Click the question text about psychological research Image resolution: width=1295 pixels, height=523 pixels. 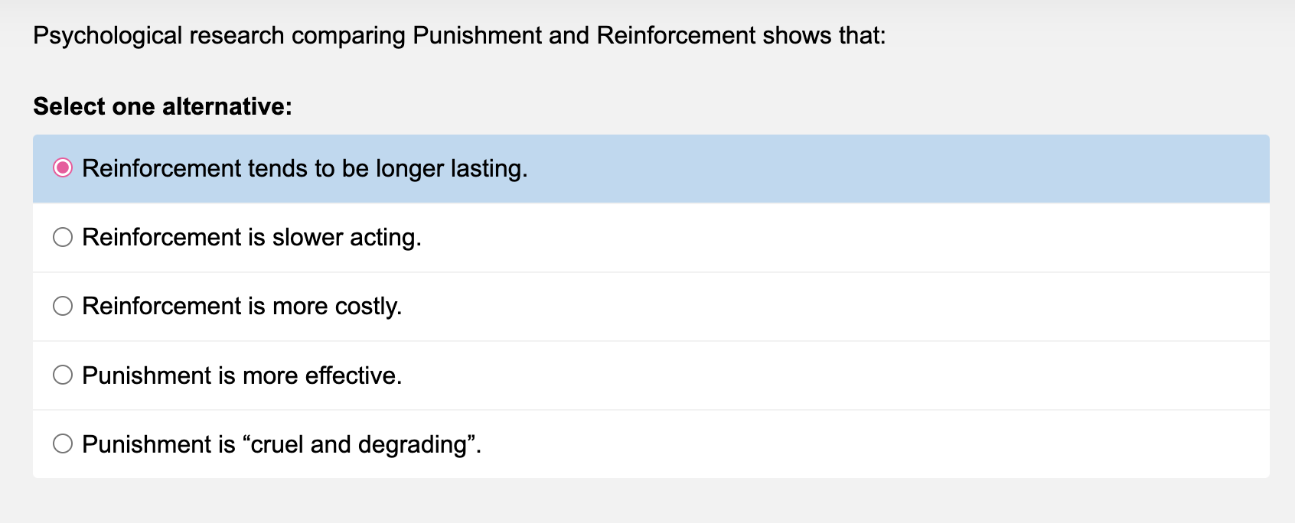click(459, 34)
